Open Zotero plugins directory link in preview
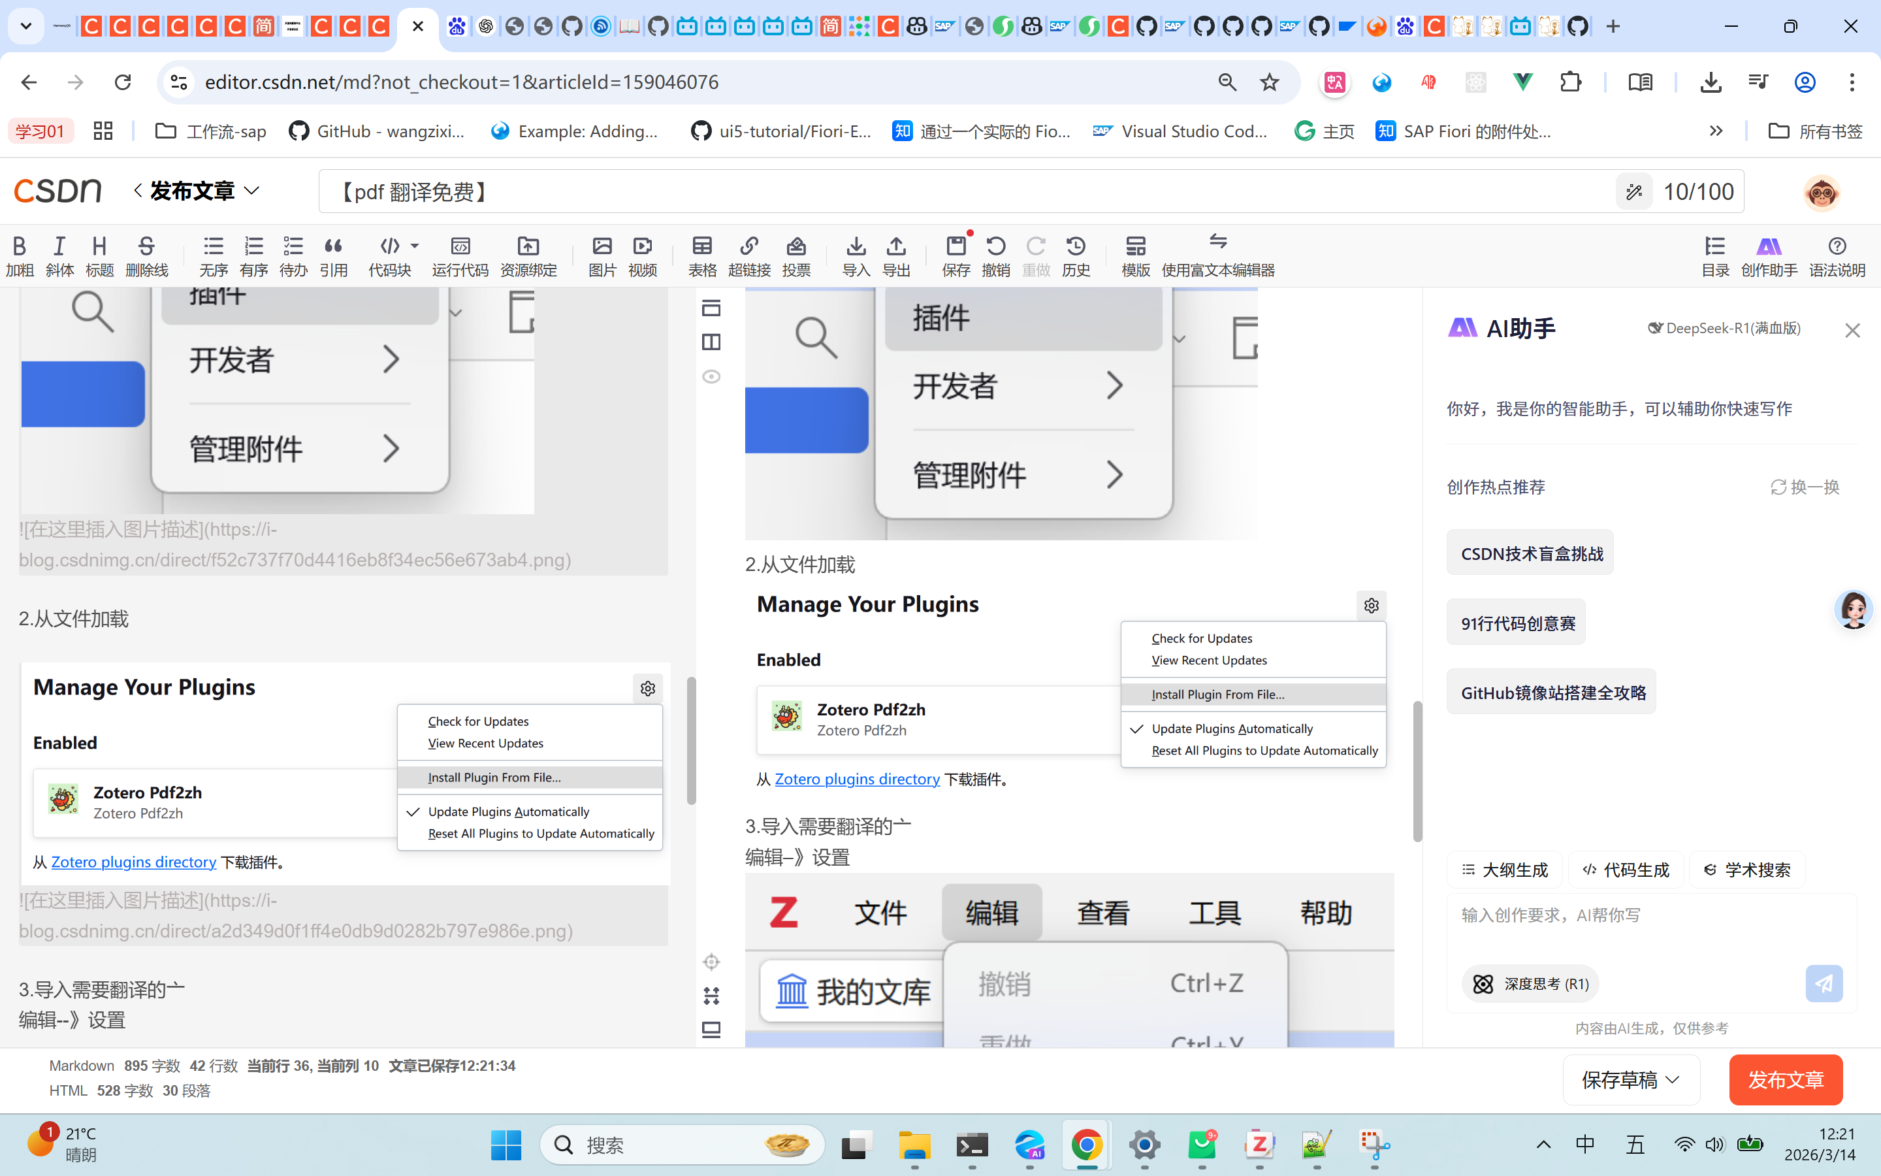This screenshot has height=1176, width=1881. [x=856, y=779]
